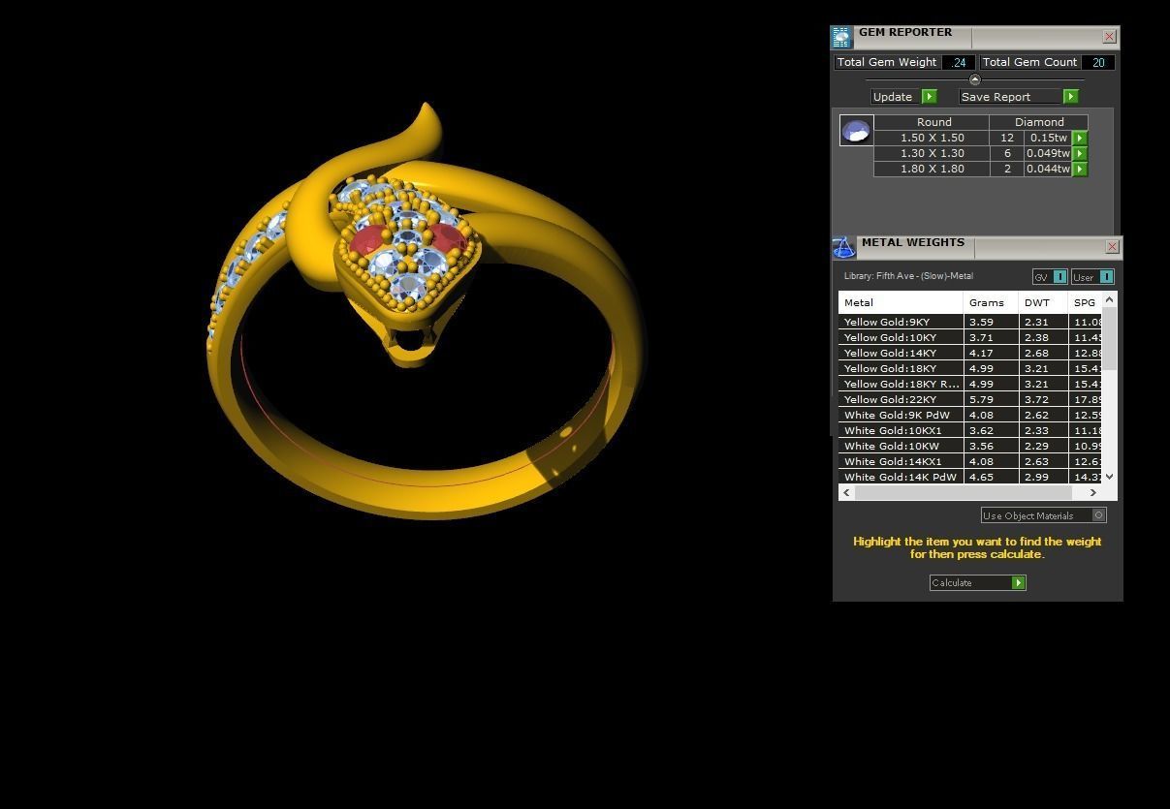This screenshot has height=809, width=1170.
Task: Enable Use Object Materials option
Action: point(1099,515)
